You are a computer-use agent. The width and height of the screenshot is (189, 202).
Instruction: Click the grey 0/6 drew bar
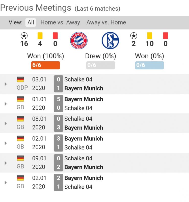click(x=100, y=65)
